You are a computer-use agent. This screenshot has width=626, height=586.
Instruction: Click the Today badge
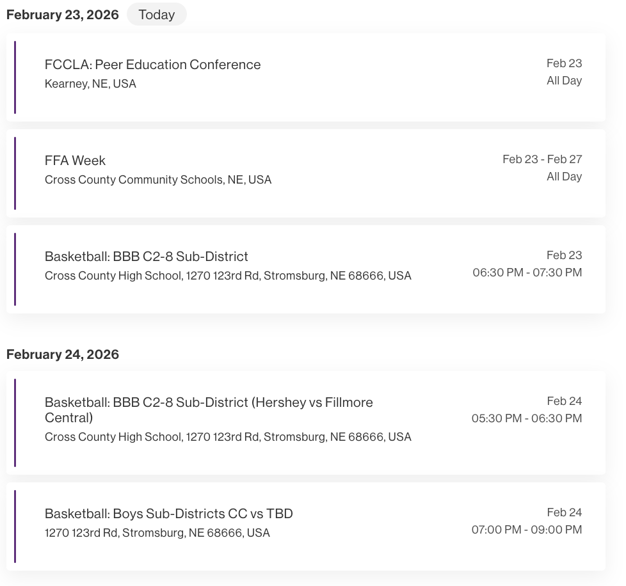(x=156, y=15)
